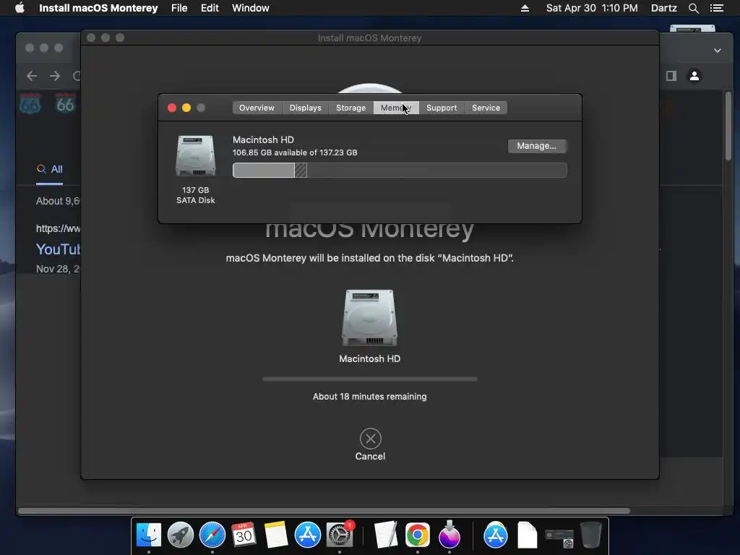Select the Memory tab
Viewport: 740px width, 555px height.
click(x=396, y=108)
